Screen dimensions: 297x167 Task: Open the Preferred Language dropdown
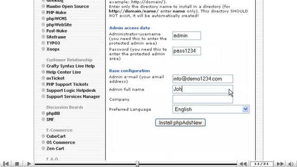[211, 109]
